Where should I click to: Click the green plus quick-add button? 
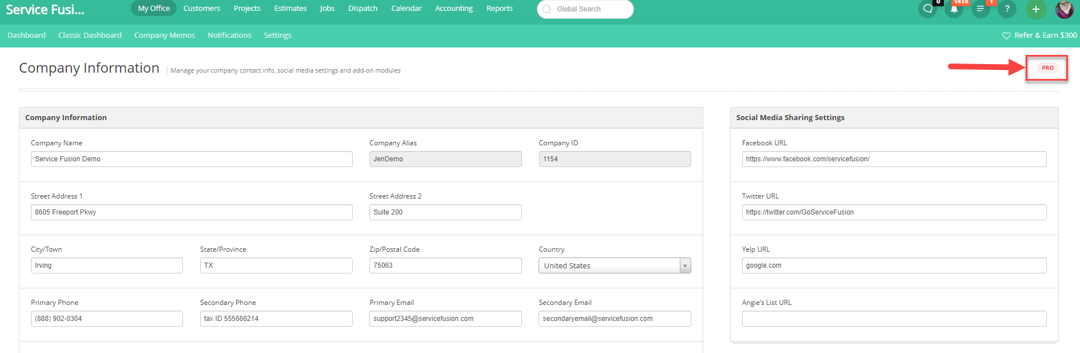point(1036,9)
